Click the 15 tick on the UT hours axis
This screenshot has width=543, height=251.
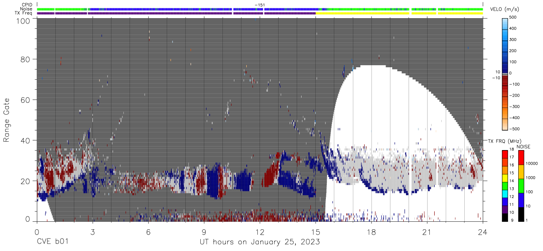[316, 232]
